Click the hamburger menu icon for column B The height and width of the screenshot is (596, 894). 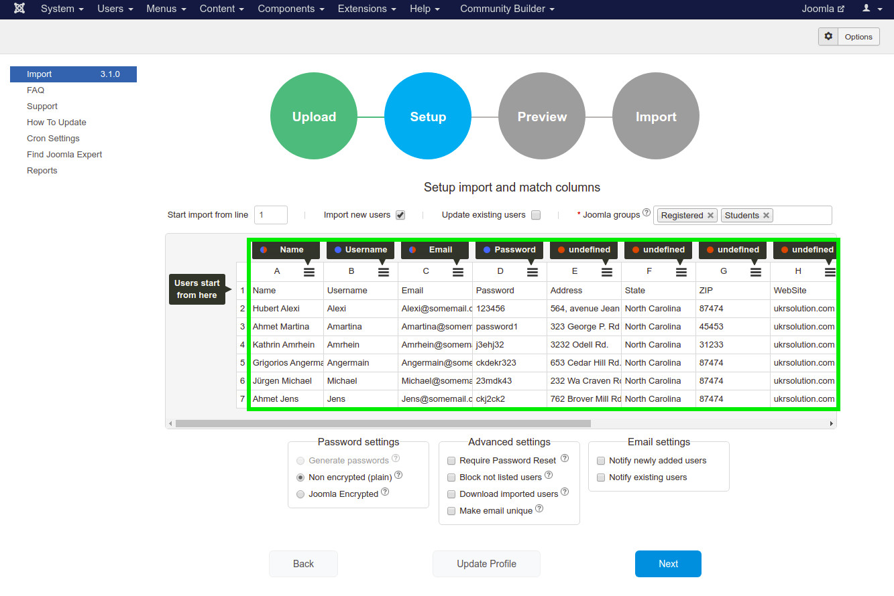tap(384, 272)
